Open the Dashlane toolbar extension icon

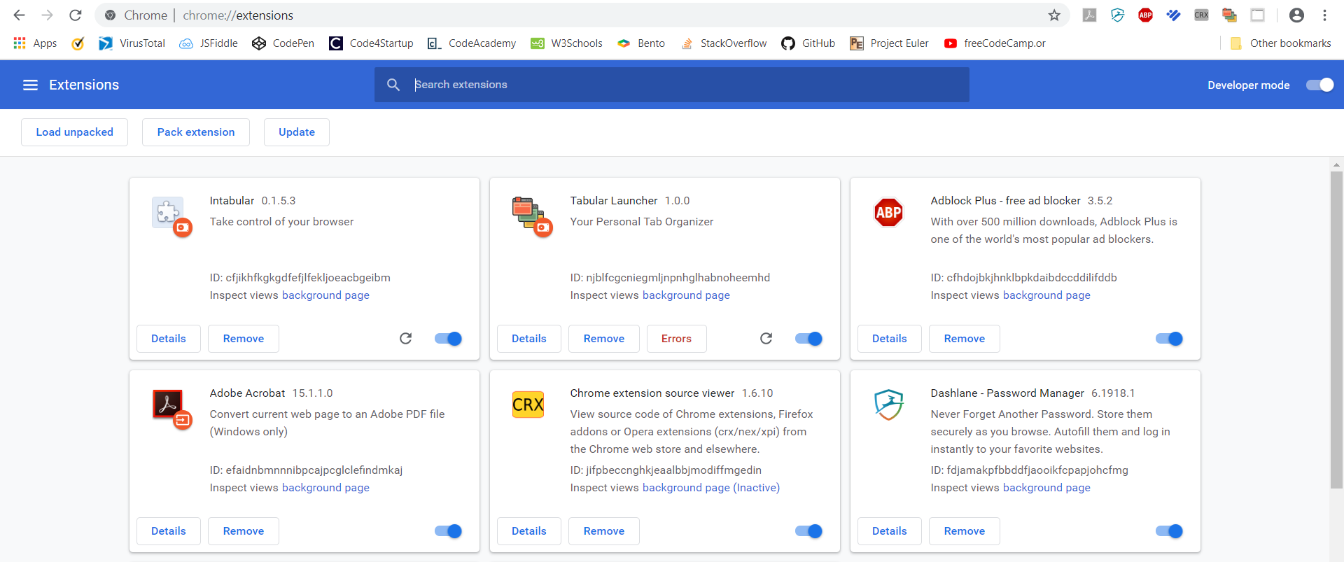click(x=1117, y=15)
